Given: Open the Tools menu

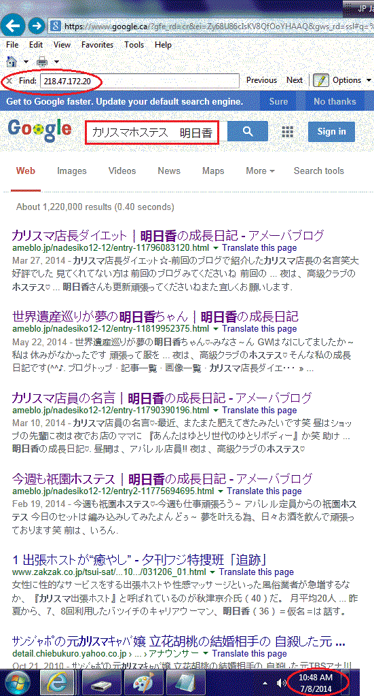Looking at the screenshot, I should coord(134,45).
